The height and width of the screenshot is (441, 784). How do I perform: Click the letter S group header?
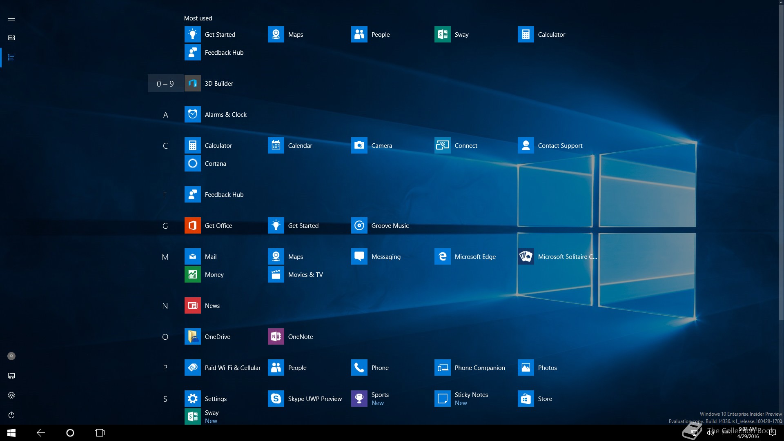(x=165, y=399)
